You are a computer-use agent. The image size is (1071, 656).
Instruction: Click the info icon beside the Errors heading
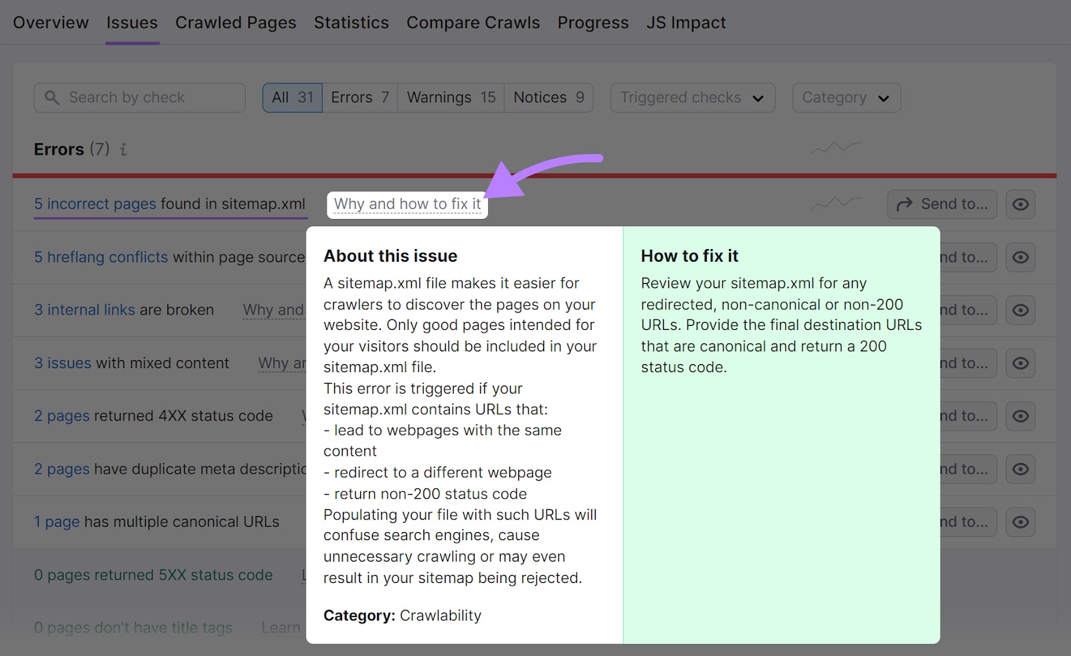(x=122, y=150)
